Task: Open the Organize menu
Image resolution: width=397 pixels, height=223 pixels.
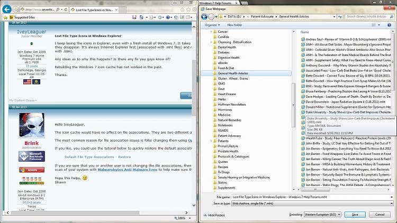Action: 212,25
